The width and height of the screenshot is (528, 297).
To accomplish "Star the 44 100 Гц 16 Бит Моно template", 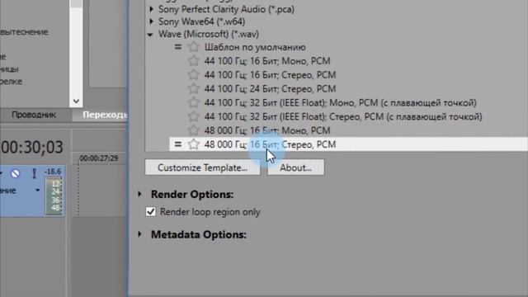I will pyautogui.click(x=194, y=61).
